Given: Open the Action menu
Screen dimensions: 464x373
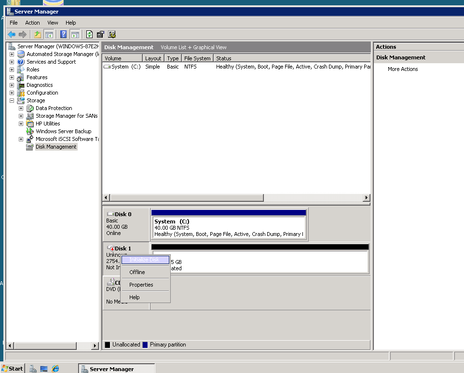Looking at the screenshot, I should coord(32,23).
